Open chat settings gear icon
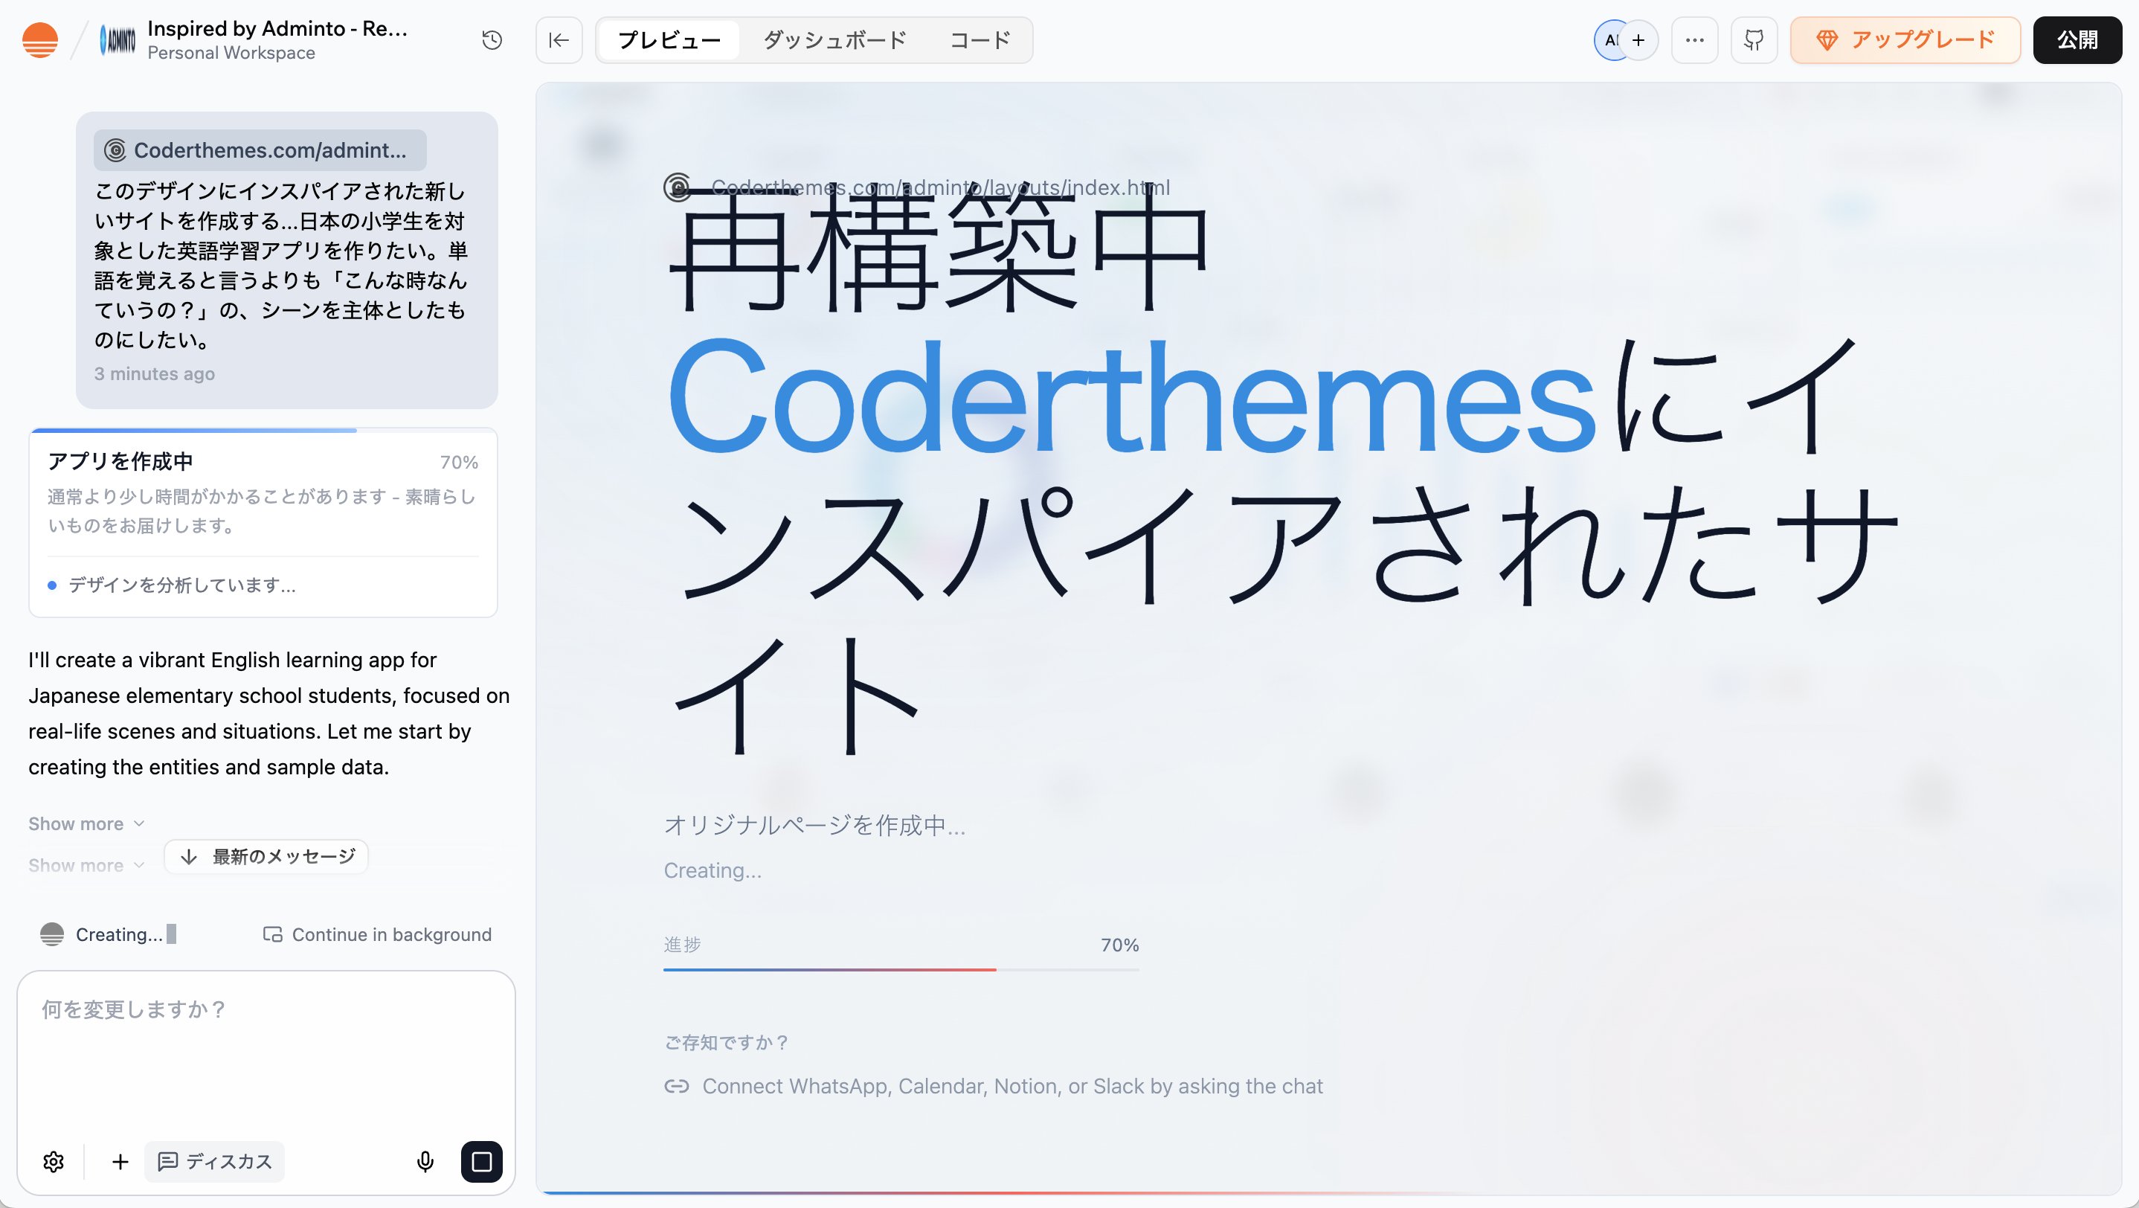The height and width of the screenshot is (1208, 2139). click(x=54, y=1161)
